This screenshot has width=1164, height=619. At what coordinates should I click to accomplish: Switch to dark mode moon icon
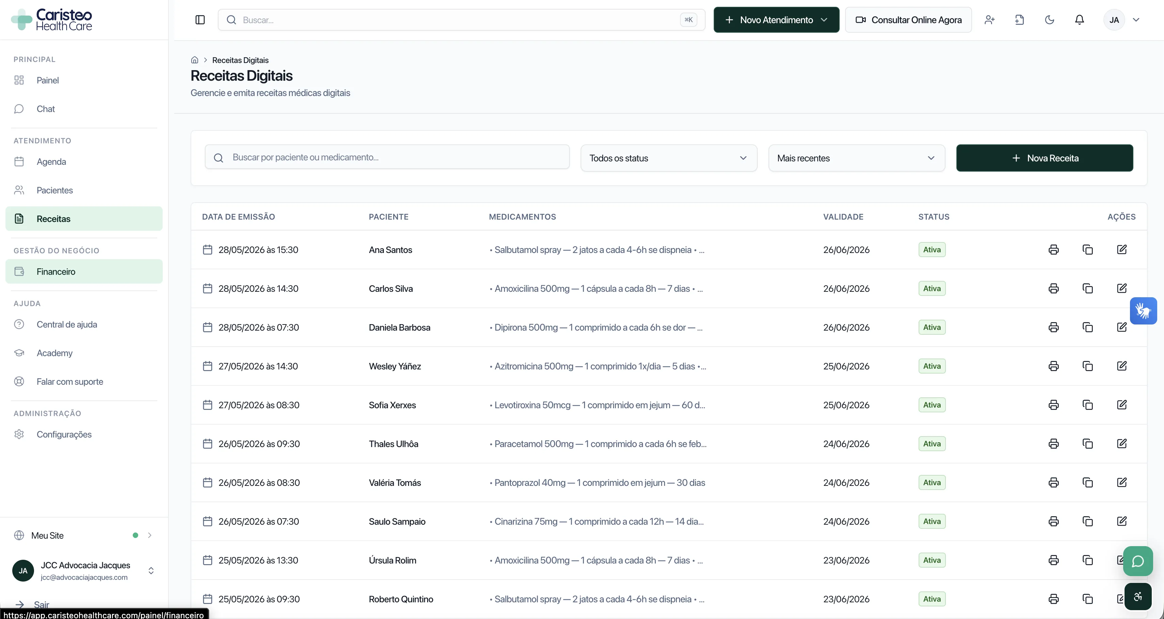[x=1050, y=20]
